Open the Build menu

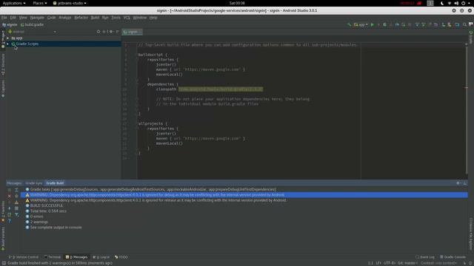tap(95, 18)
